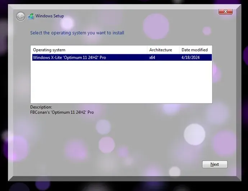Click the Windows Setup title text
Image resolution: width=248 pixels, height=191 pixels.
pos(50,16)
